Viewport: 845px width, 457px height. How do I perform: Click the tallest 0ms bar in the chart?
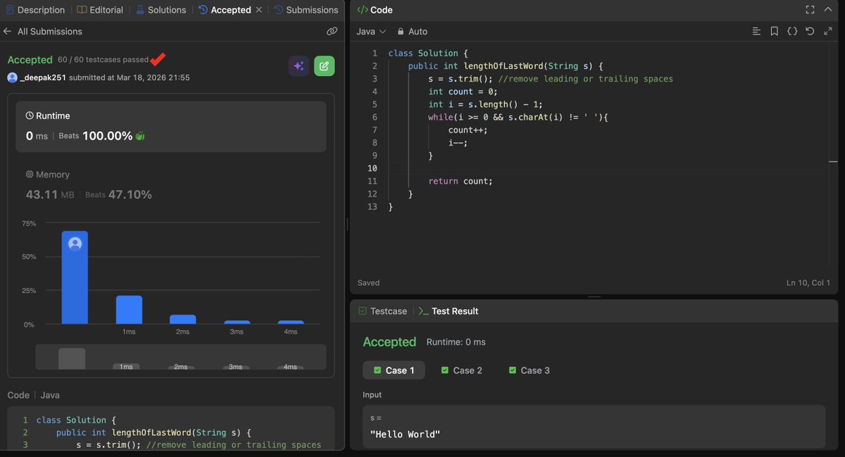tap(75, 277)
